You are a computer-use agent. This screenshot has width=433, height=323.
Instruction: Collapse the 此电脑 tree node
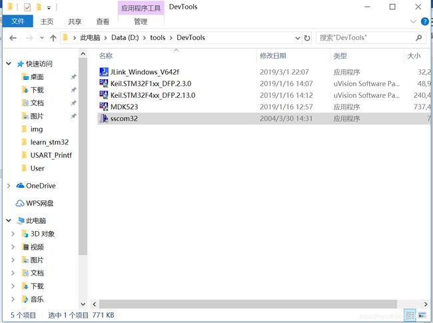tap(9, 220)
